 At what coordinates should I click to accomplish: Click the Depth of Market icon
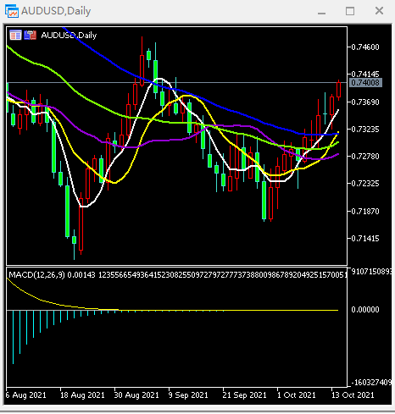pos(15,36)
